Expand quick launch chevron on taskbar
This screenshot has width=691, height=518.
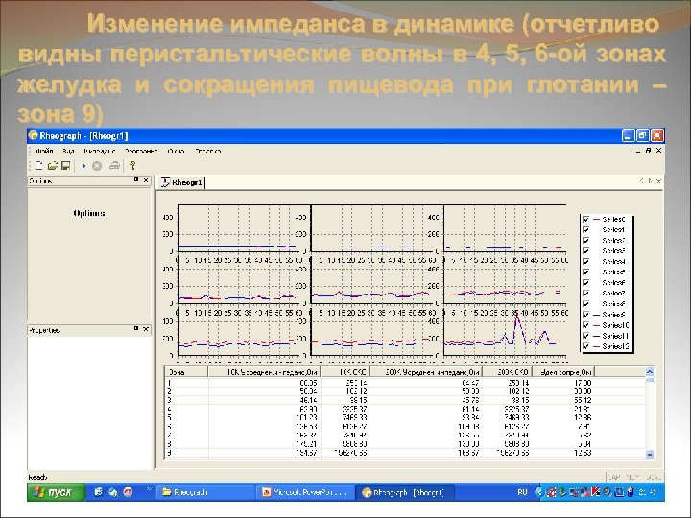149,489
